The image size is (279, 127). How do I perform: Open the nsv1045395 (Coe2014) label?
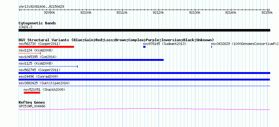tap(38, 57)
